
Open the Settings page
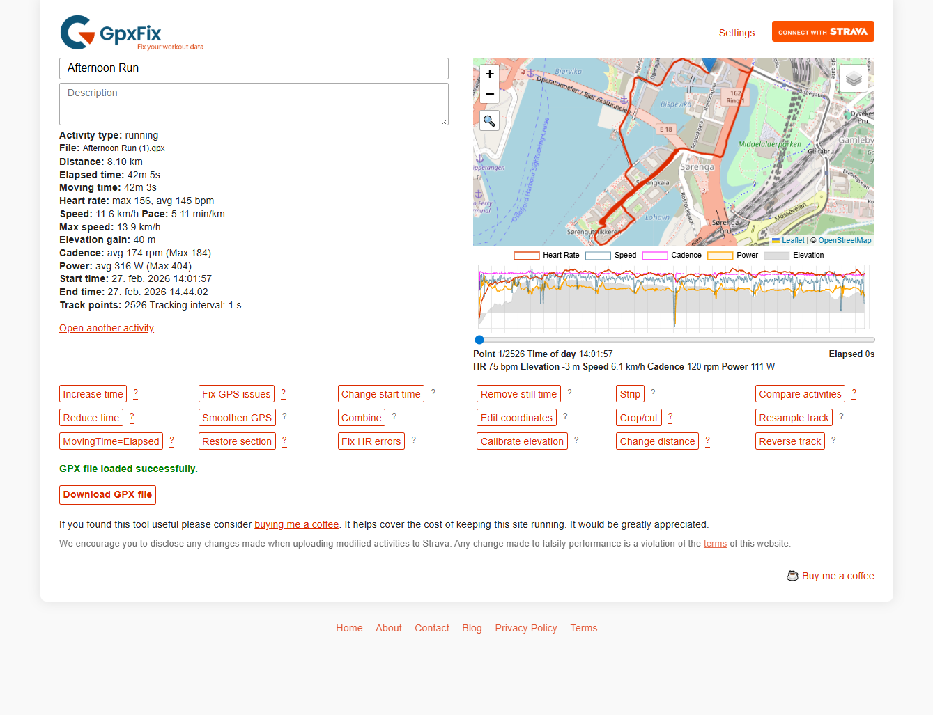point(737,33)
